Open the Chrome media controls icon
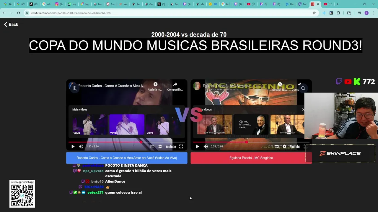Screen dimensions: 378x212 pyautogui.click(x=359, y=13)
